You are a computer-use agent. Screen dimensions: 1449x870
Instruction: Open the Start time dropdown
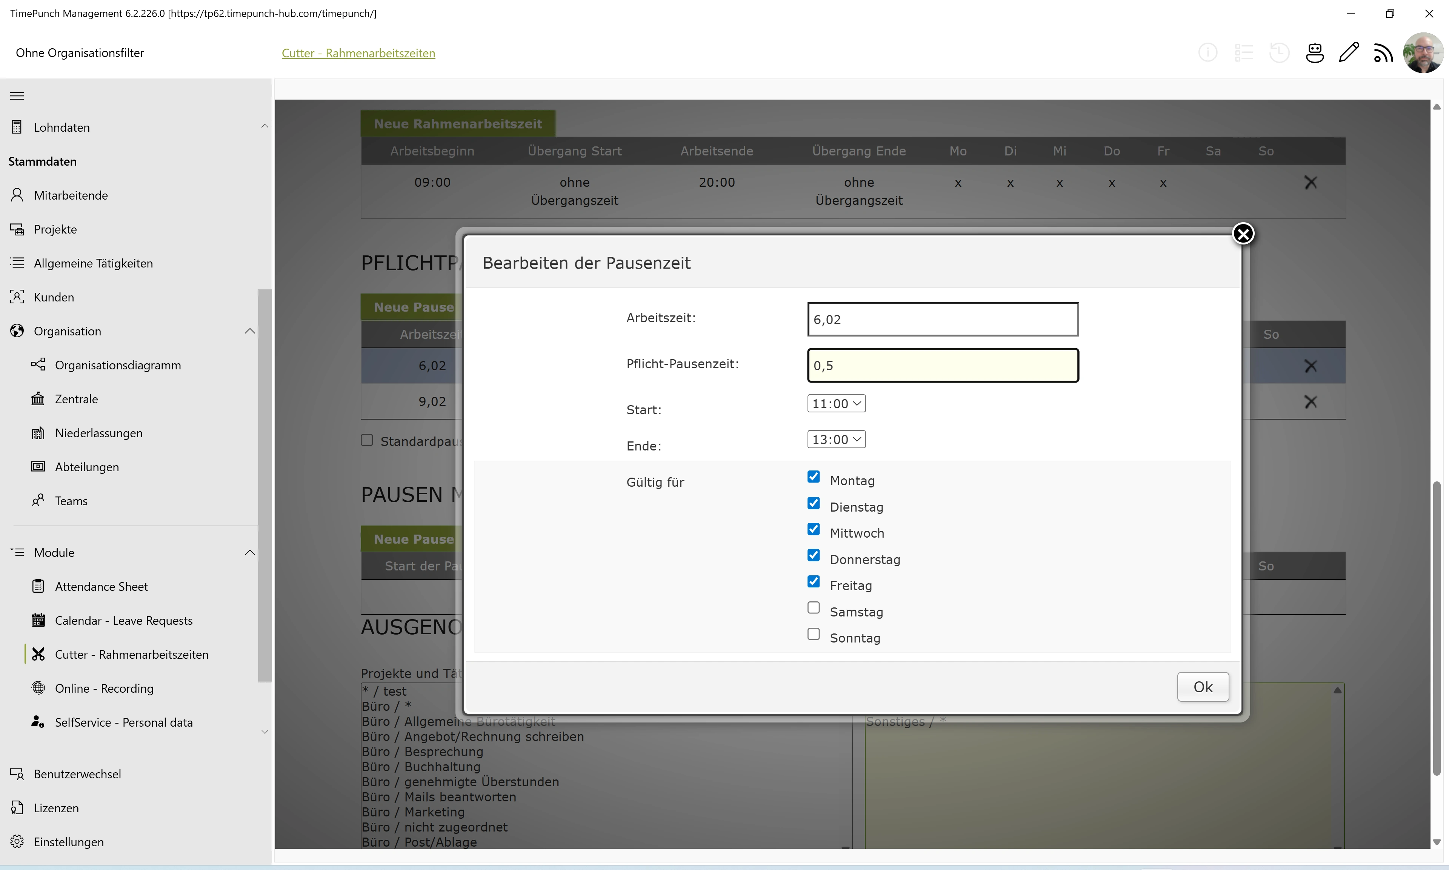click(837, 403)
